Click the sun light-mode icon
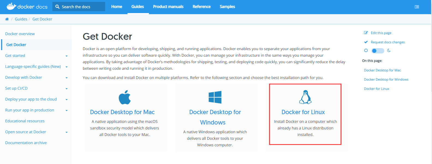The width and height of the screenshot is (432, 164). (366, 50)
